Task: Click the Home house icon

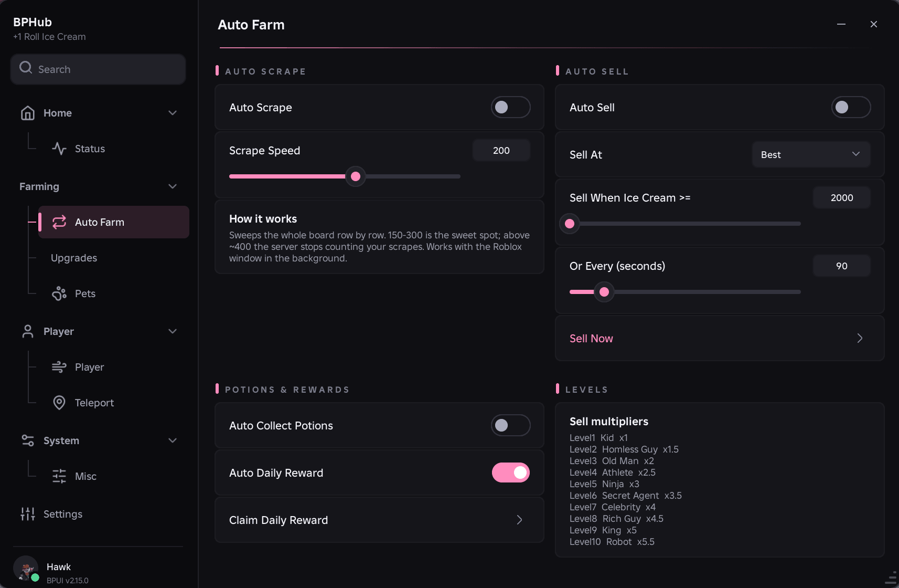Action: (x=28, y=113)
